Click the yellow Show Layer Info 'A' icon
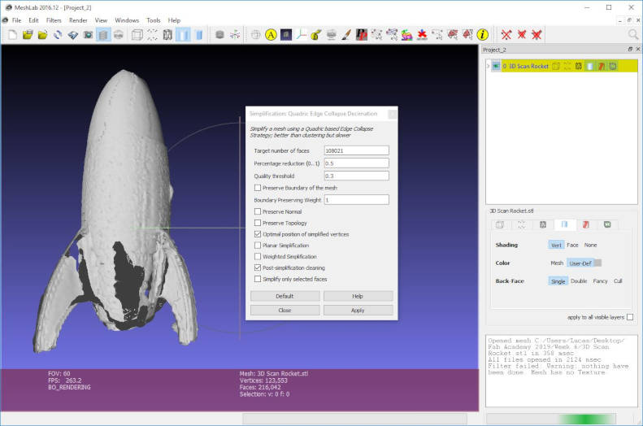Image resolution: width=643 pixels, height=426 pixels. pyautogui.click(x=271, y=35)
